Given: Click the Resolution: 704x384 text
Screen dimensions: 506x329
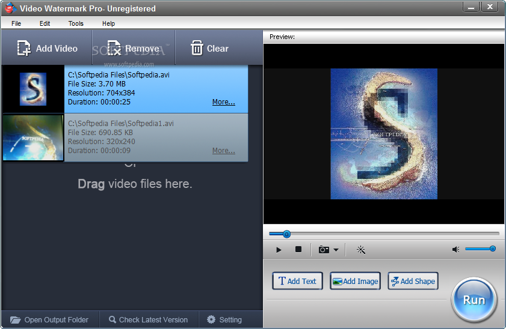Looking at the screenshot, I should [101, 93].
